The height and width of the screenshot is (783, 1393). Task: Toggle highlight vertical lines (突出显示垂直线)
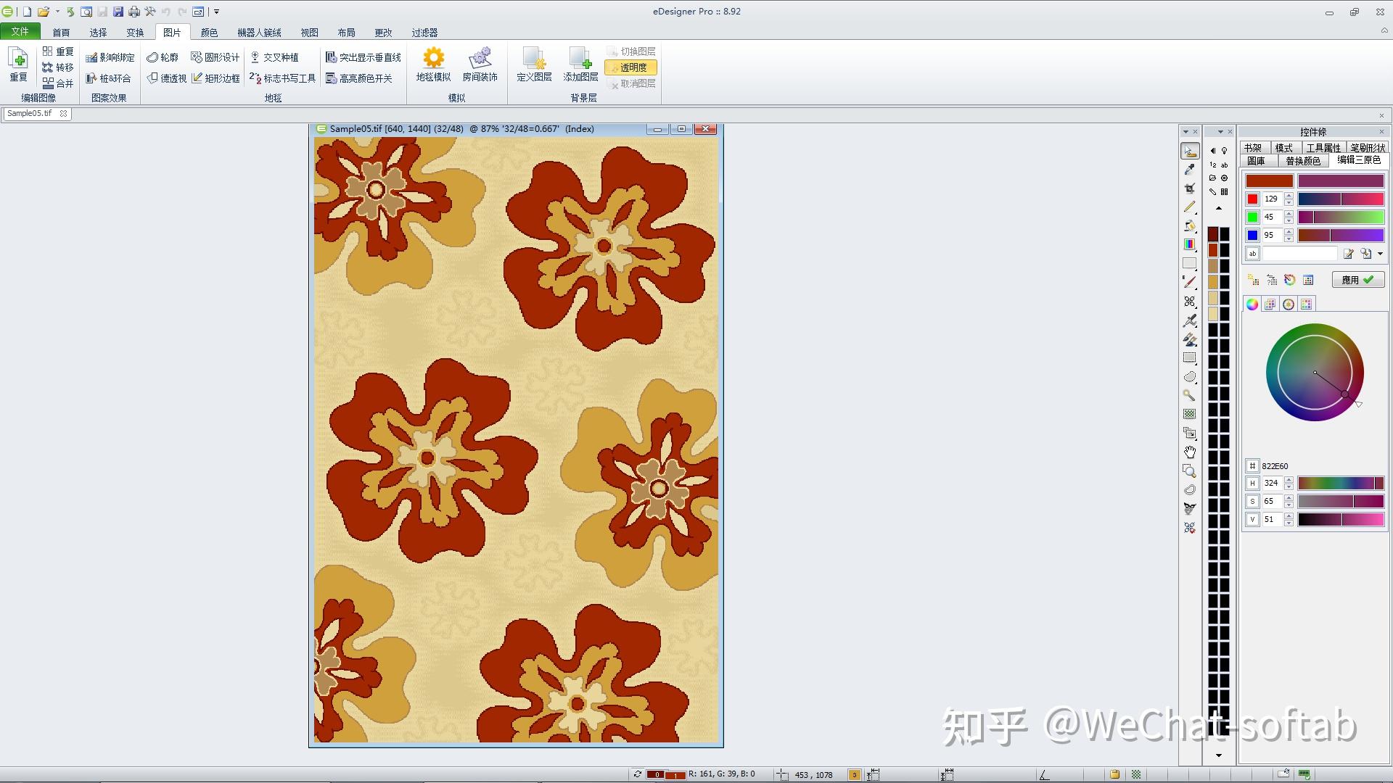[363, 57]
